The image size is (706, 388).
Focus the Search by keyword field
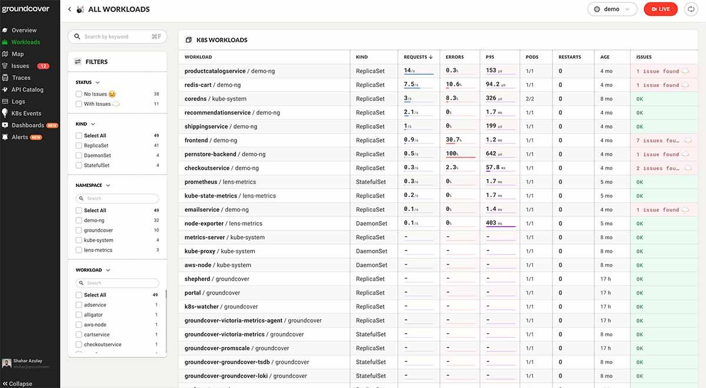click(118, 36)
